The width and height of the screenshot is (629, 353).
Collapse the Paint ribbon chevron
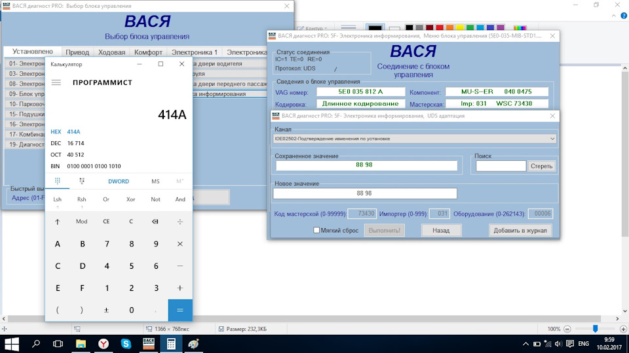click(614, 16)
